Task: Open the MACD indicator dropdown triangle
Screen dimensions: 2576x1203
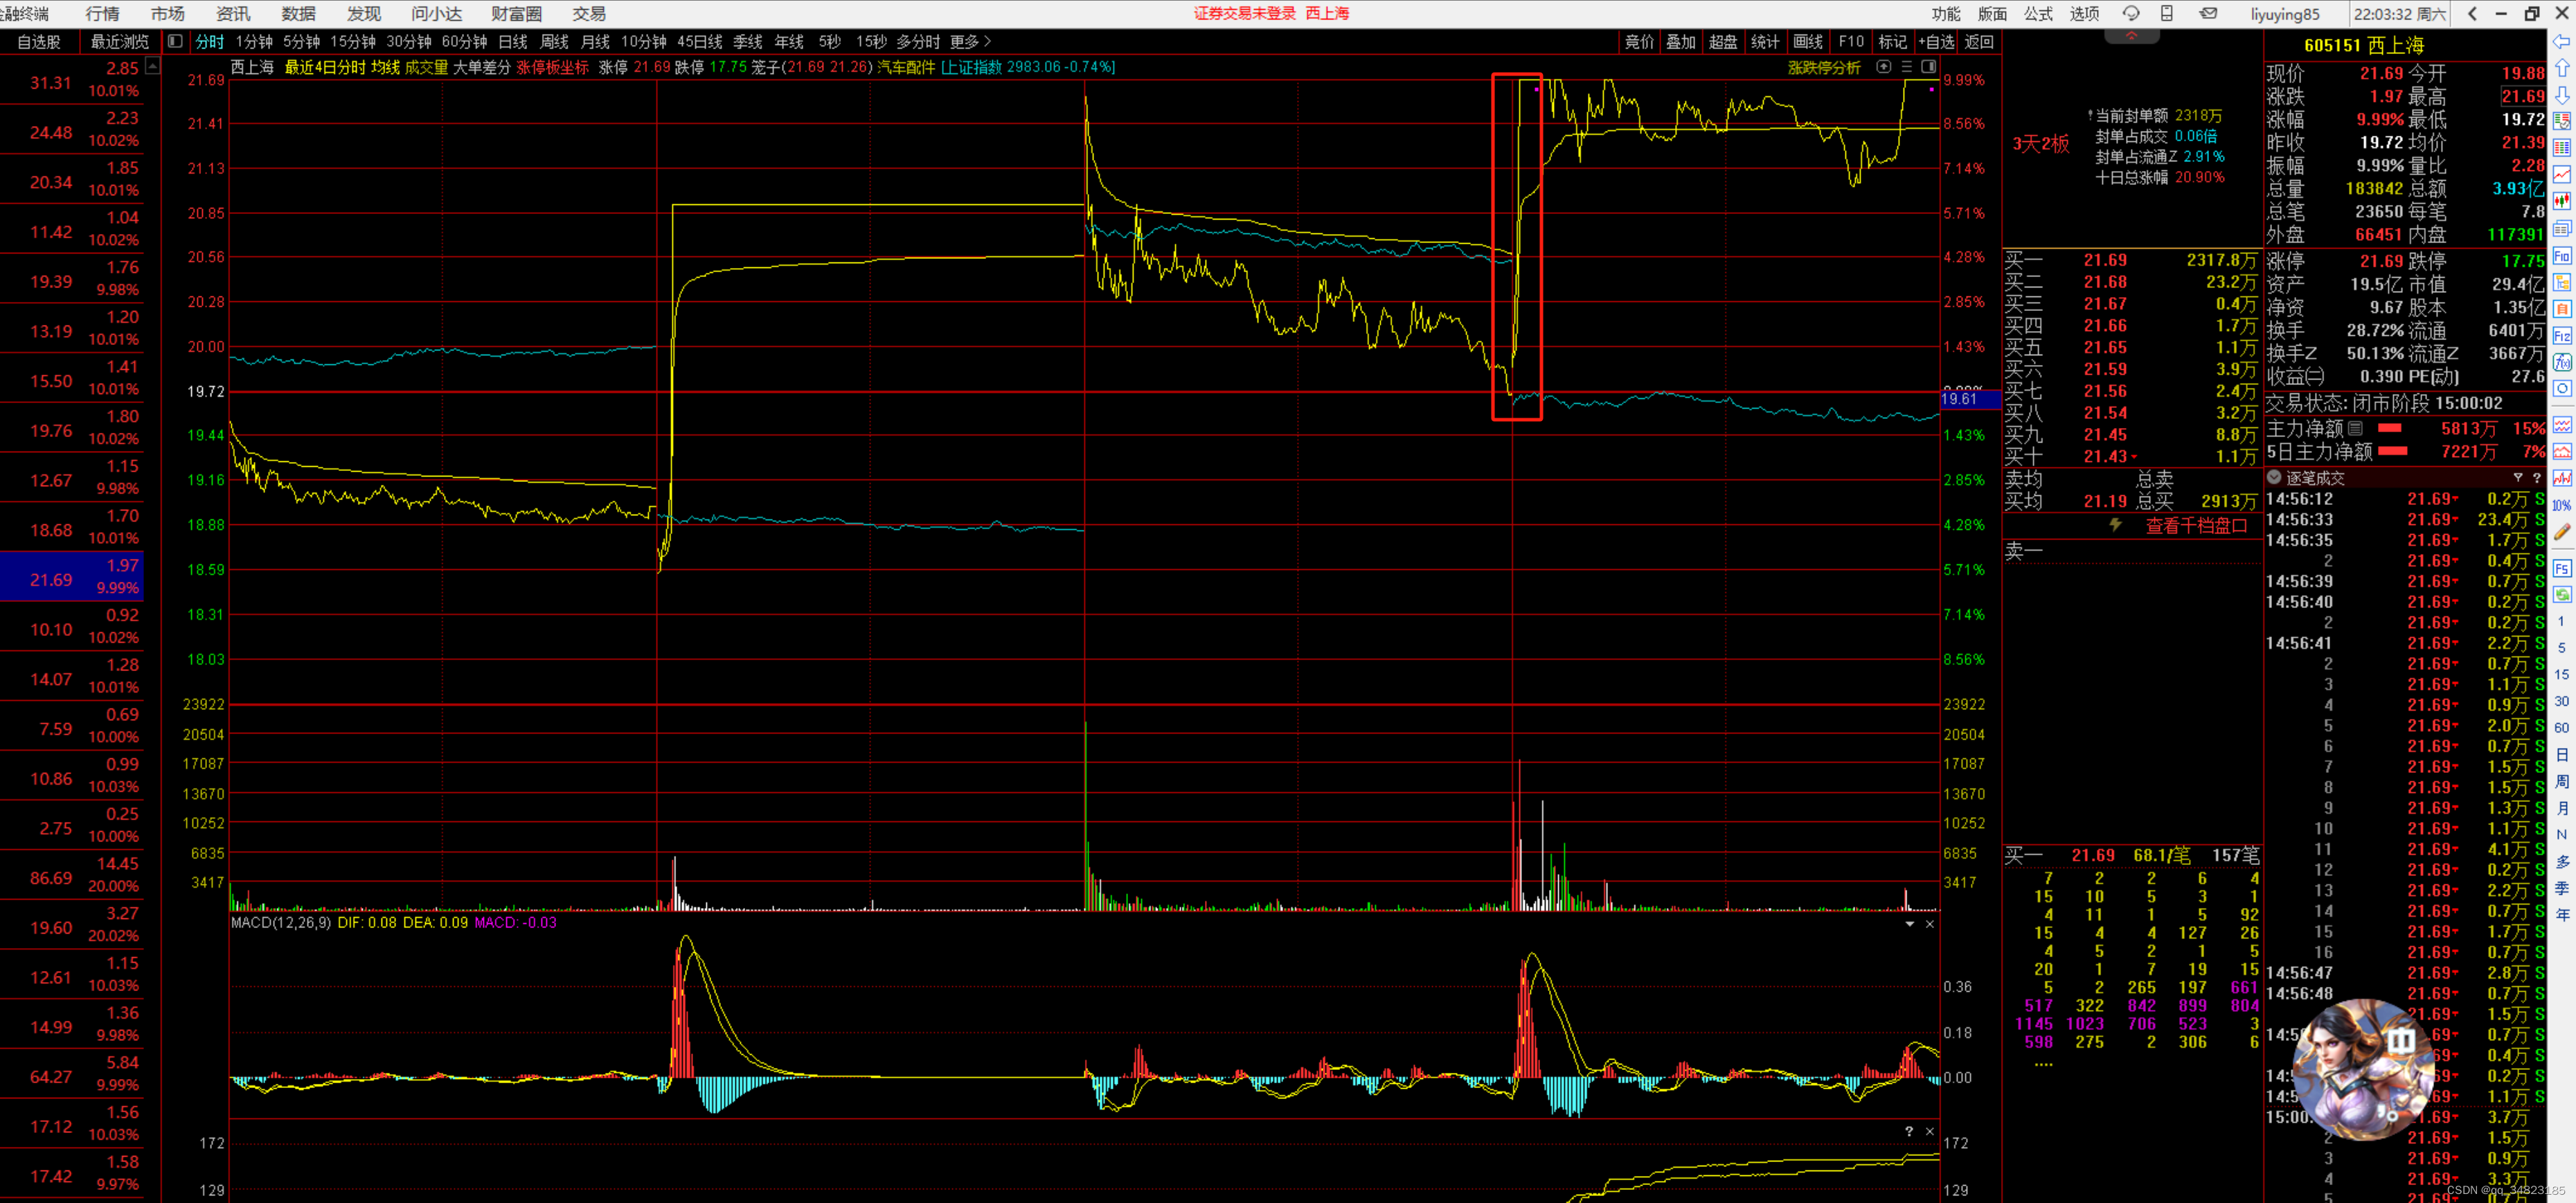Action: [1909, 924]
